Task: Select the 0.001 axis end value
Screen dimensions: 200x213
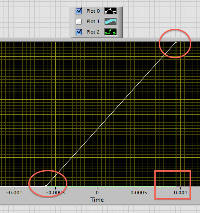Action: (x=180, y=193)
